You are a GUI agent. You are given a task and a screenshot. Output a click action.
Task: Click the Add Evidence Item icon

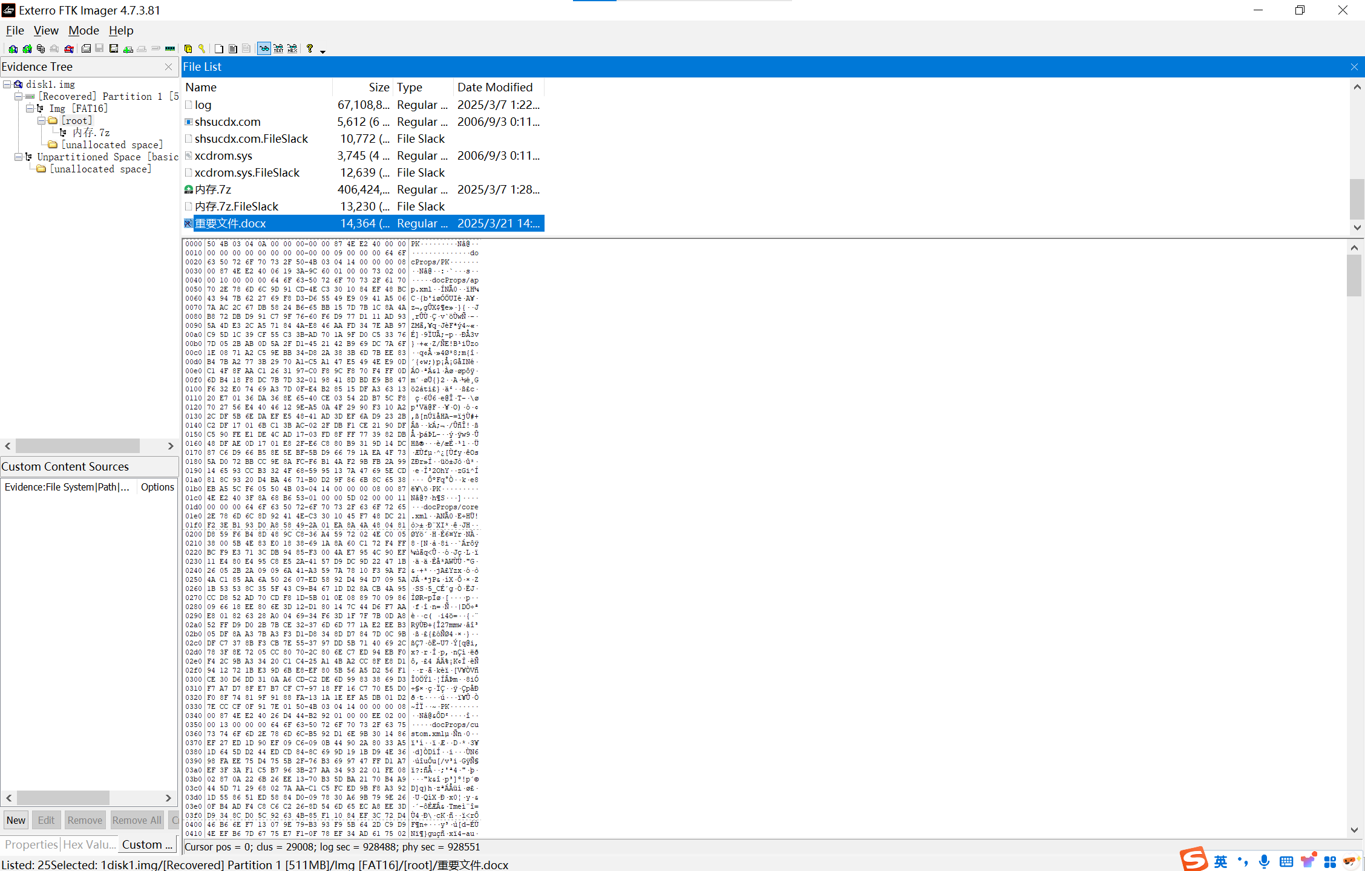pos(13,49)
